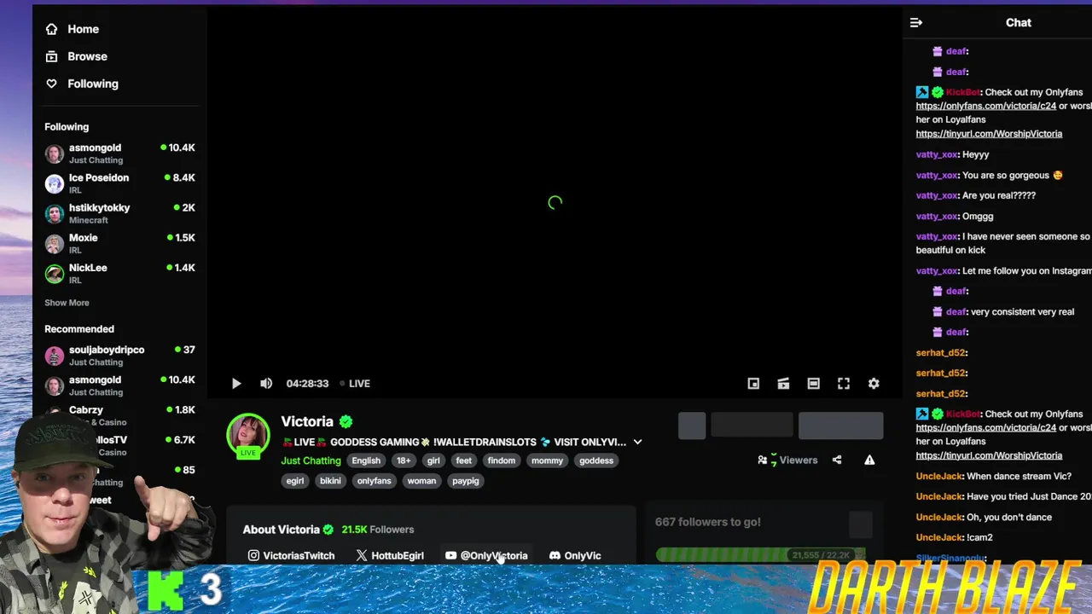Click the Chat panel header

[1018, 23]
